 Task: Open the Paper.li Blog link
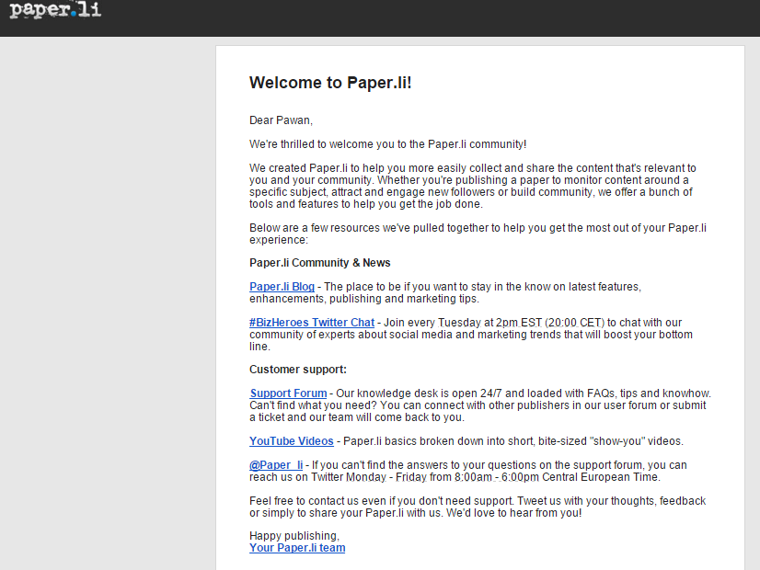[282, 287]
